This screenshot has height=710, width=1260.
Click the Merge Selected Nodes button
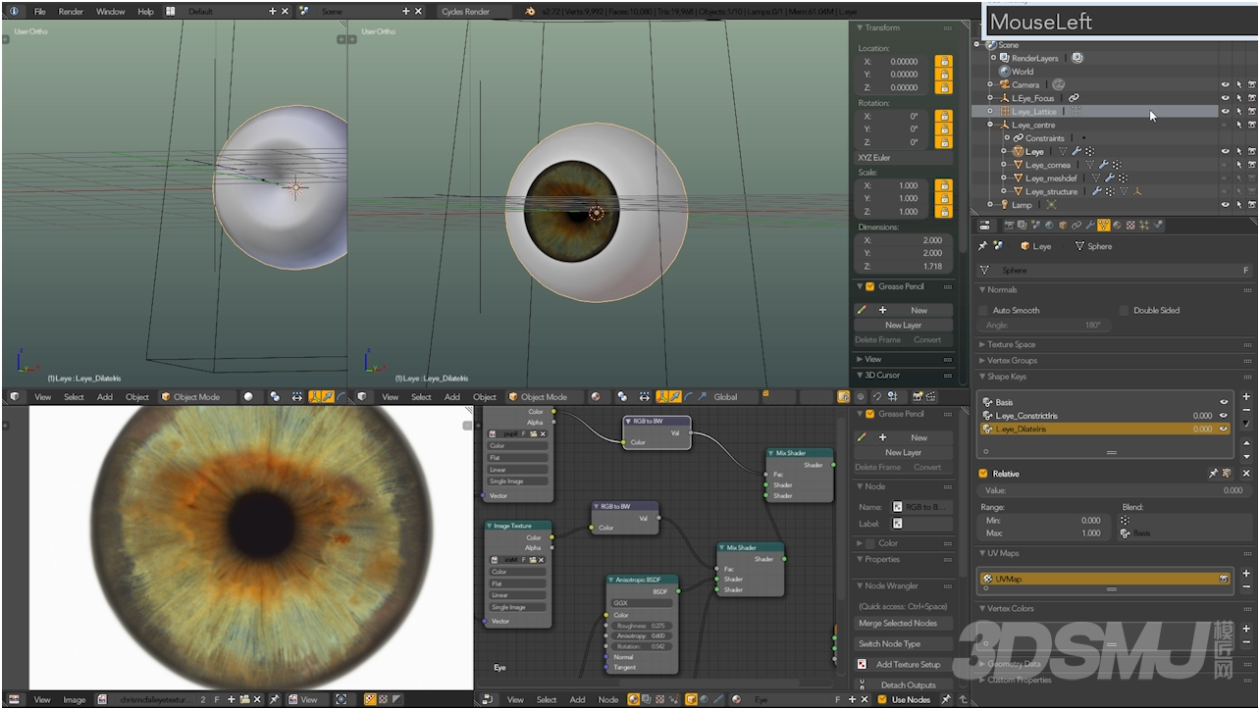point(904,623)
